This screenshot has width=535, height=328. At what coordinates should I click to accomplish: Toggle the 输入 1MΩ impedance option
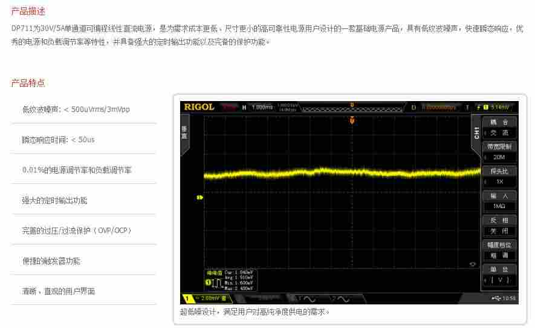(499, 201)
